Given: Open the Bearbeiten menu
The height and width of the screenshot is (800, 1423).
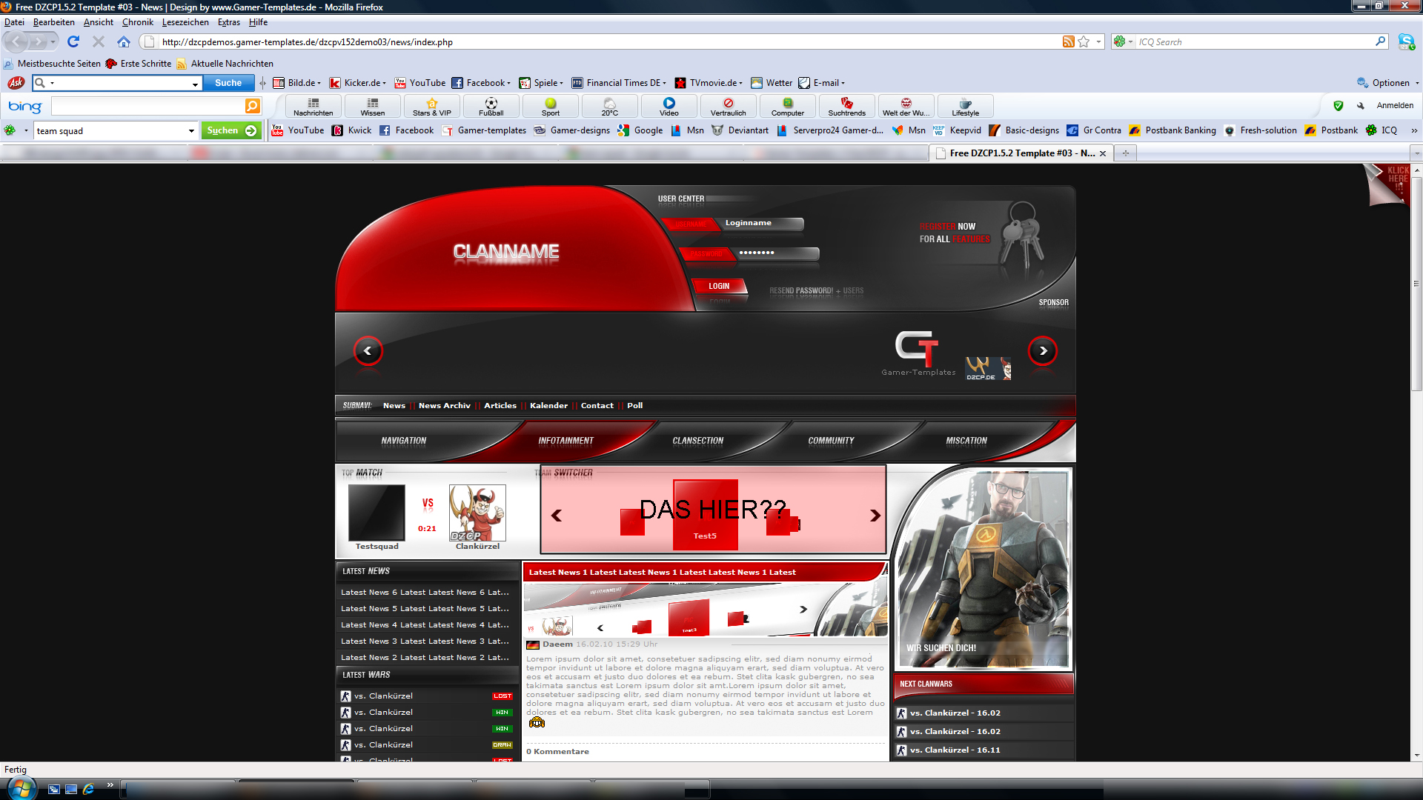Looking at the screenshot, I should [53, 22].
